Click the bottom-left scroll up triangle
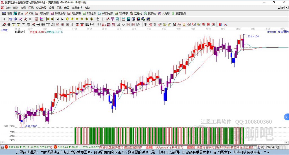This screenshot has height=155, width=289. [3, 142]
